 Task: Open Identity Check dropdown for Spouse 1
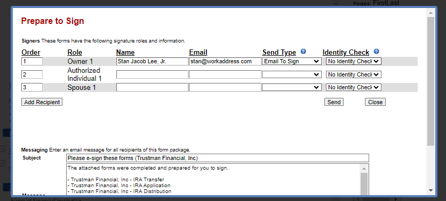(x=354, y=87)
